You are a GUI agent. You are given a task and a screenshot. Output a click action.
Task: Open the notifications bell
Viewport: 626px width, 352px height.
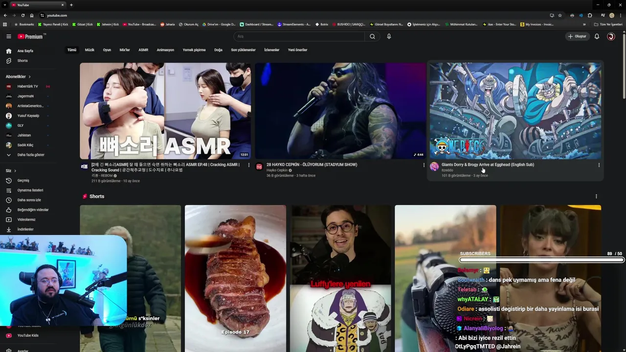pos(597,36)
